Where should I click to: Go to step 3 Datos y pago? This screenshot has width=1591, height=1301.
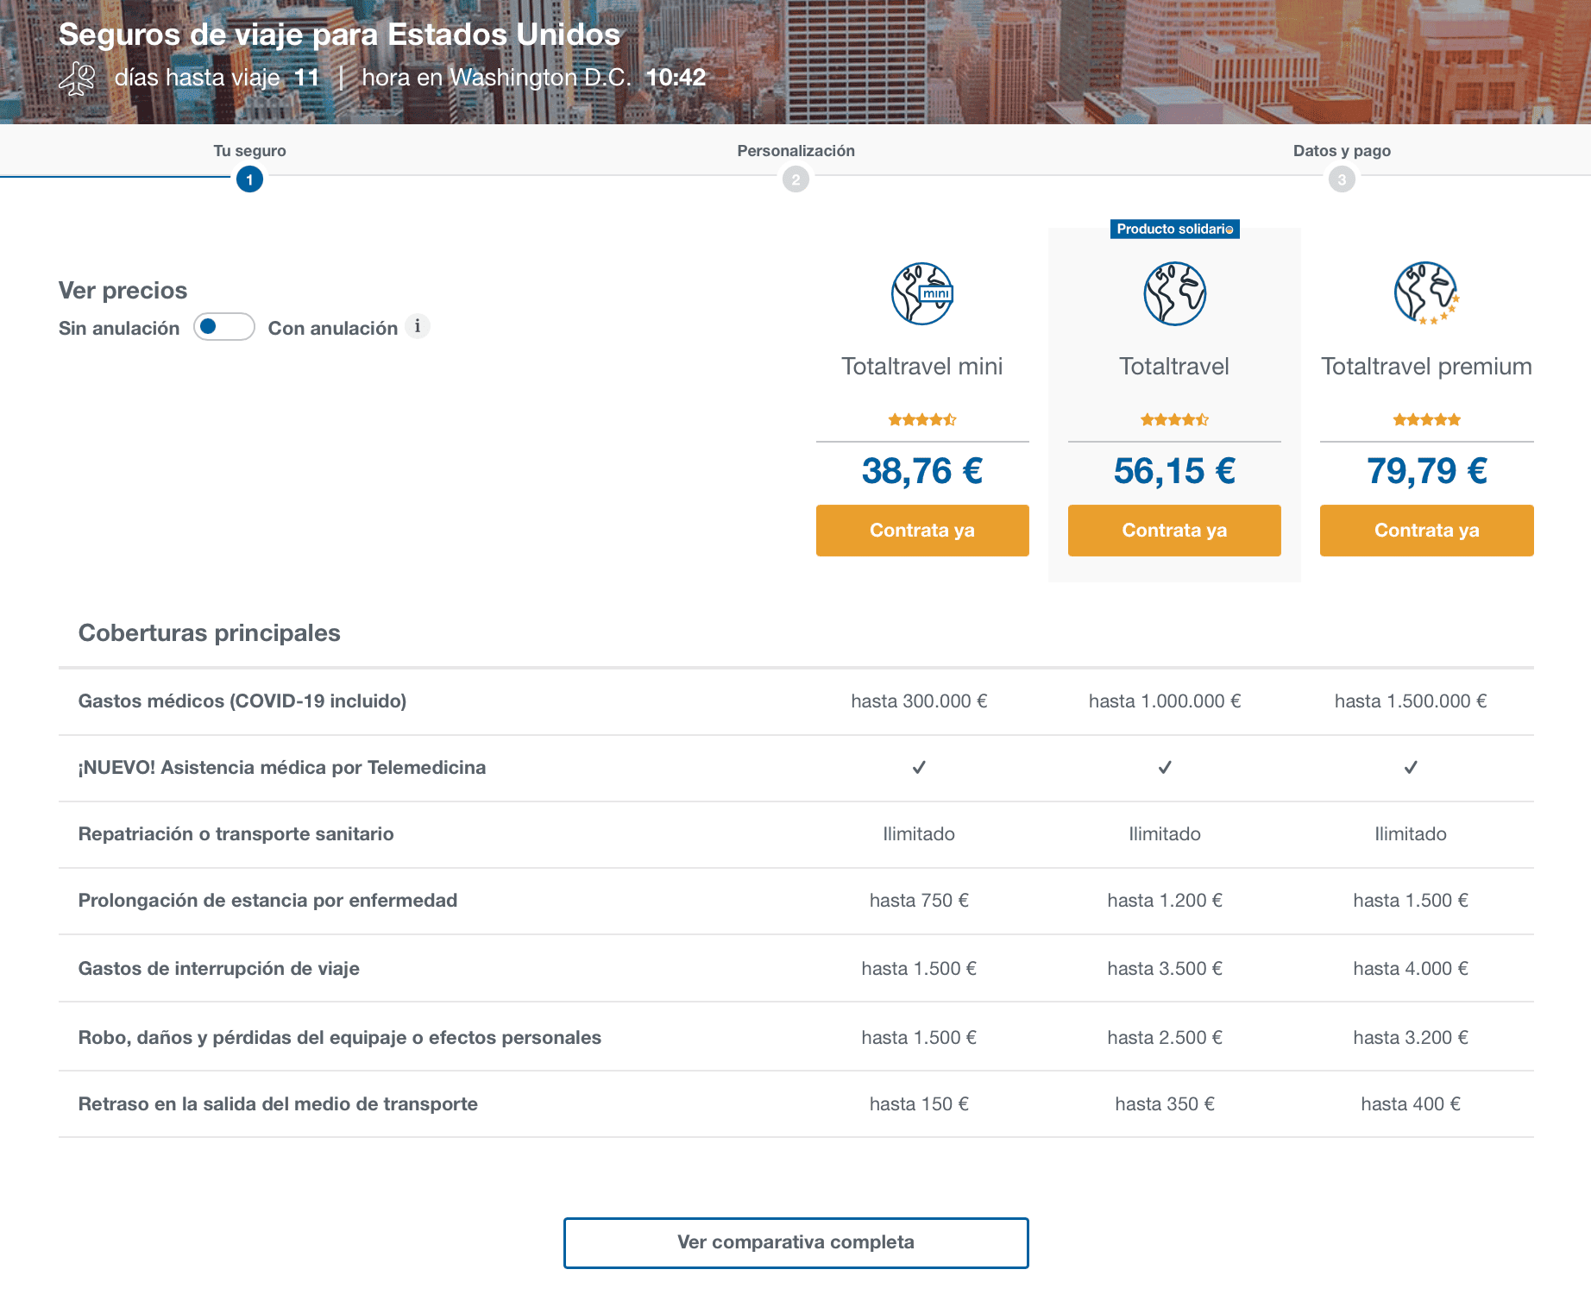(x=1342, y=179)
